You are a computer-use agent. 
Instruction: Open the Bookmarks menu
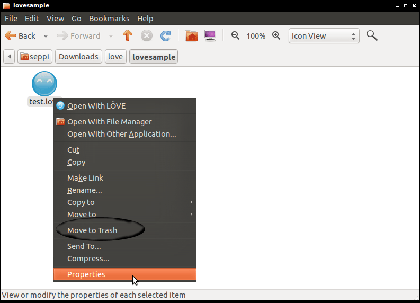109,18
